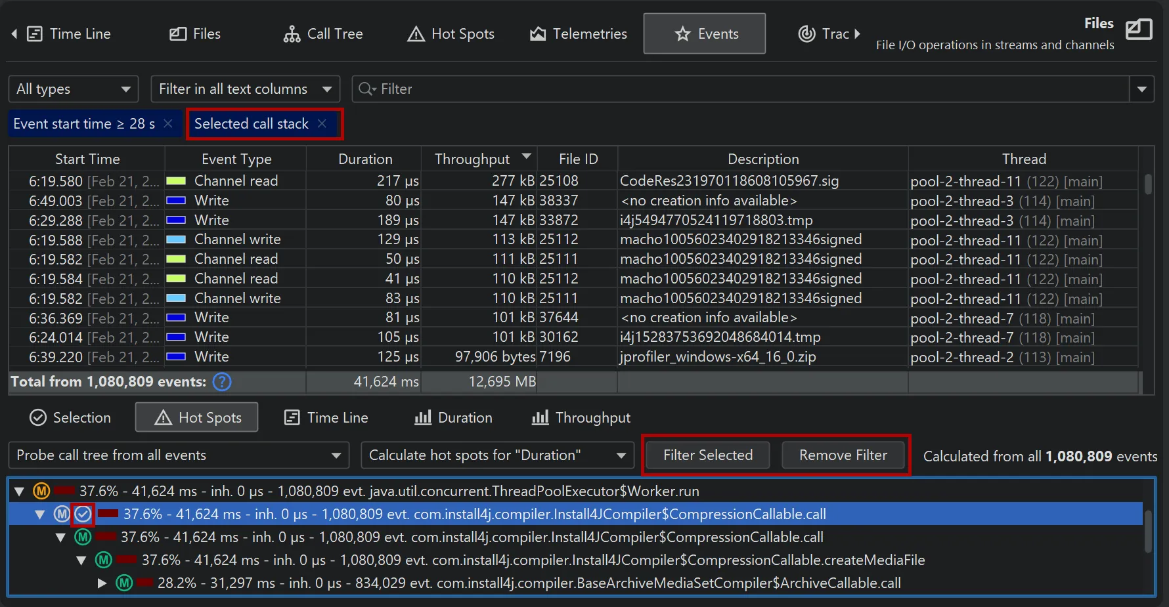
Task: Click the Throughput bar-chart icon in lower panel
Action: point(540,417)
